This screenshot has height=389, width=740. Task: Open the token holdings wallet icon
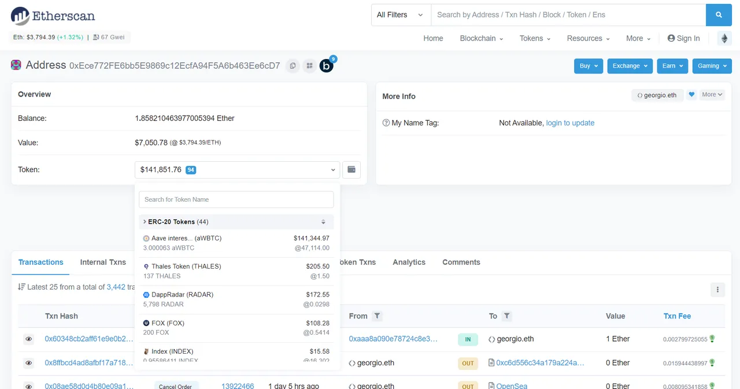(351, 170)
